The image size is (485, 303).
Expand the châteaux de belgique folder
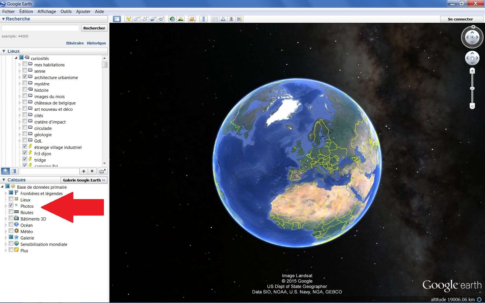(x=20, y=103)
